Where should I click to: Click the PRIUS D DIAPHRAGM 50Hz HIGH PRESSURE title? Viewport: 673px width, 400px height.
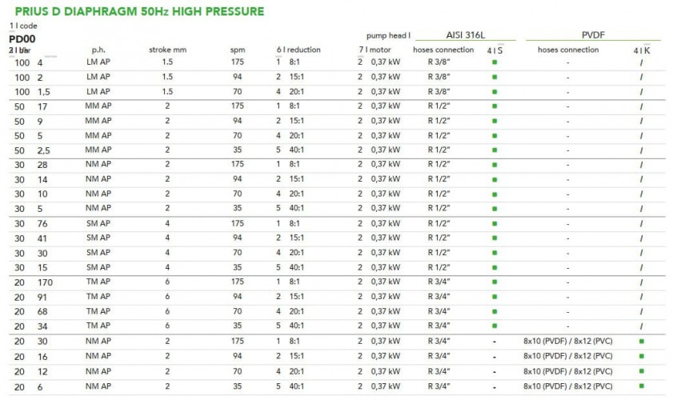139,12
